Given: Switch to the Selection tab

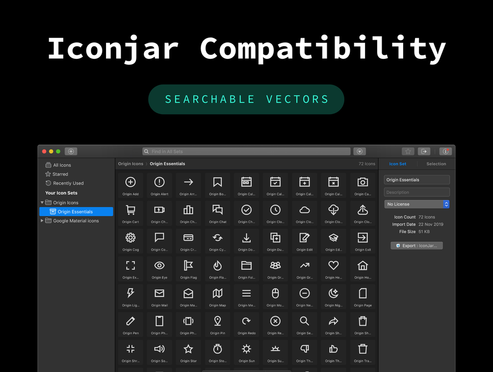Looking at the screenshot, I should 436,164.
